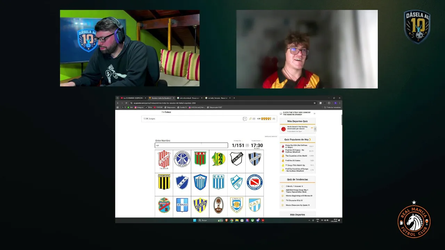Open the Erase the USA quiz link
The height and width of the screenshot is (250, 445).
[x=296, y=146]
